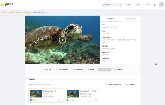Viewport: 165px width, 105px height.
Task: Open Edit metadata tag button
Action: [x=62, y=69]
